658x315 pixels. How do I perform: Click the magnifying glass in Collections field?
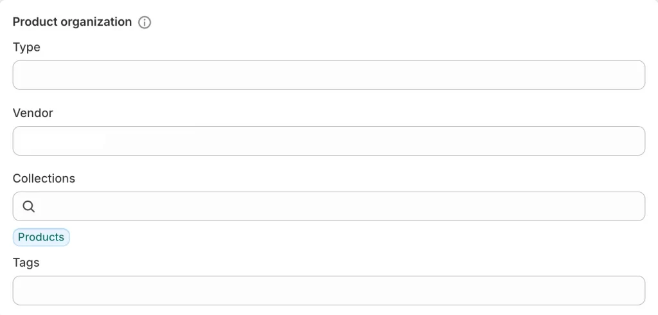pos(29,206)
